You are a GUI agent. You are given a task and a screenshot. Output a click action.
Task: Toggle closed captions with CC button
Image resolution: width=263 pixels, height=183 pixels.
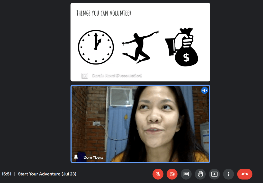point(186,174)
